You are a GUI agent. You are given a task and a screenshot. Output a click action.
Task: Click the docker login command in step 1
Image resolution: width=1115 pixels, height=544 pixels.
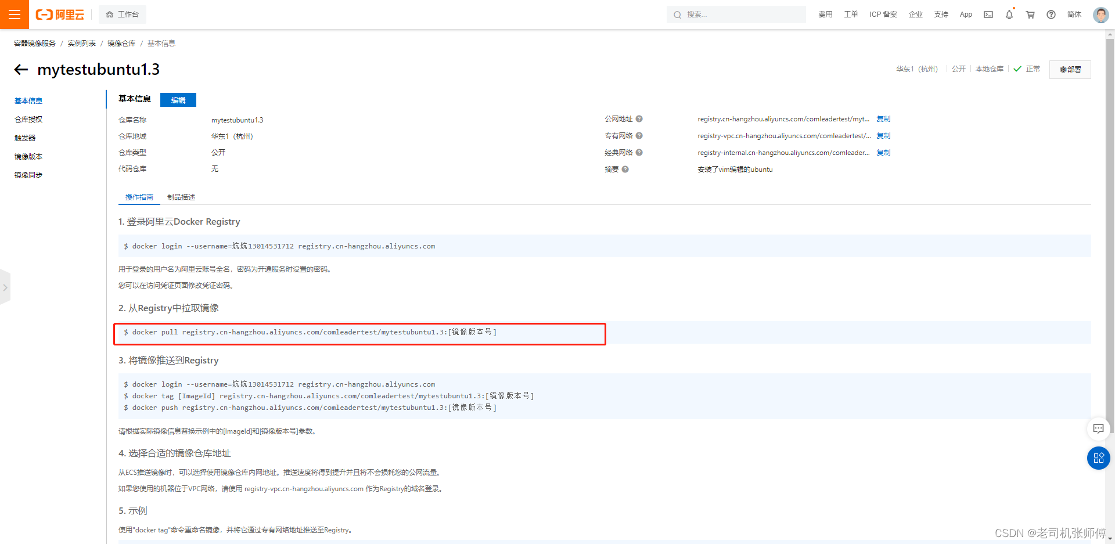click(279, 246)
